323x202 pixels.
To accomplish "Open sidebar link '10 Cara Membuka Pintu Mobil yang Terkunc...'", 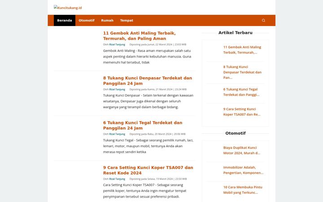I will click(x=243, y=190).
